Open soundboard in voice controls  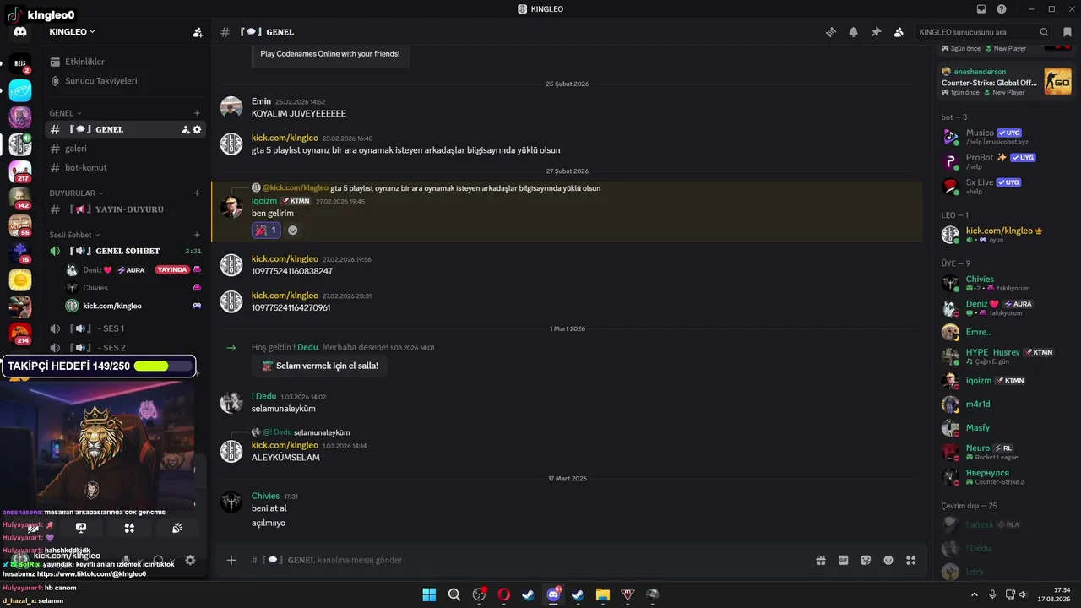177,528
